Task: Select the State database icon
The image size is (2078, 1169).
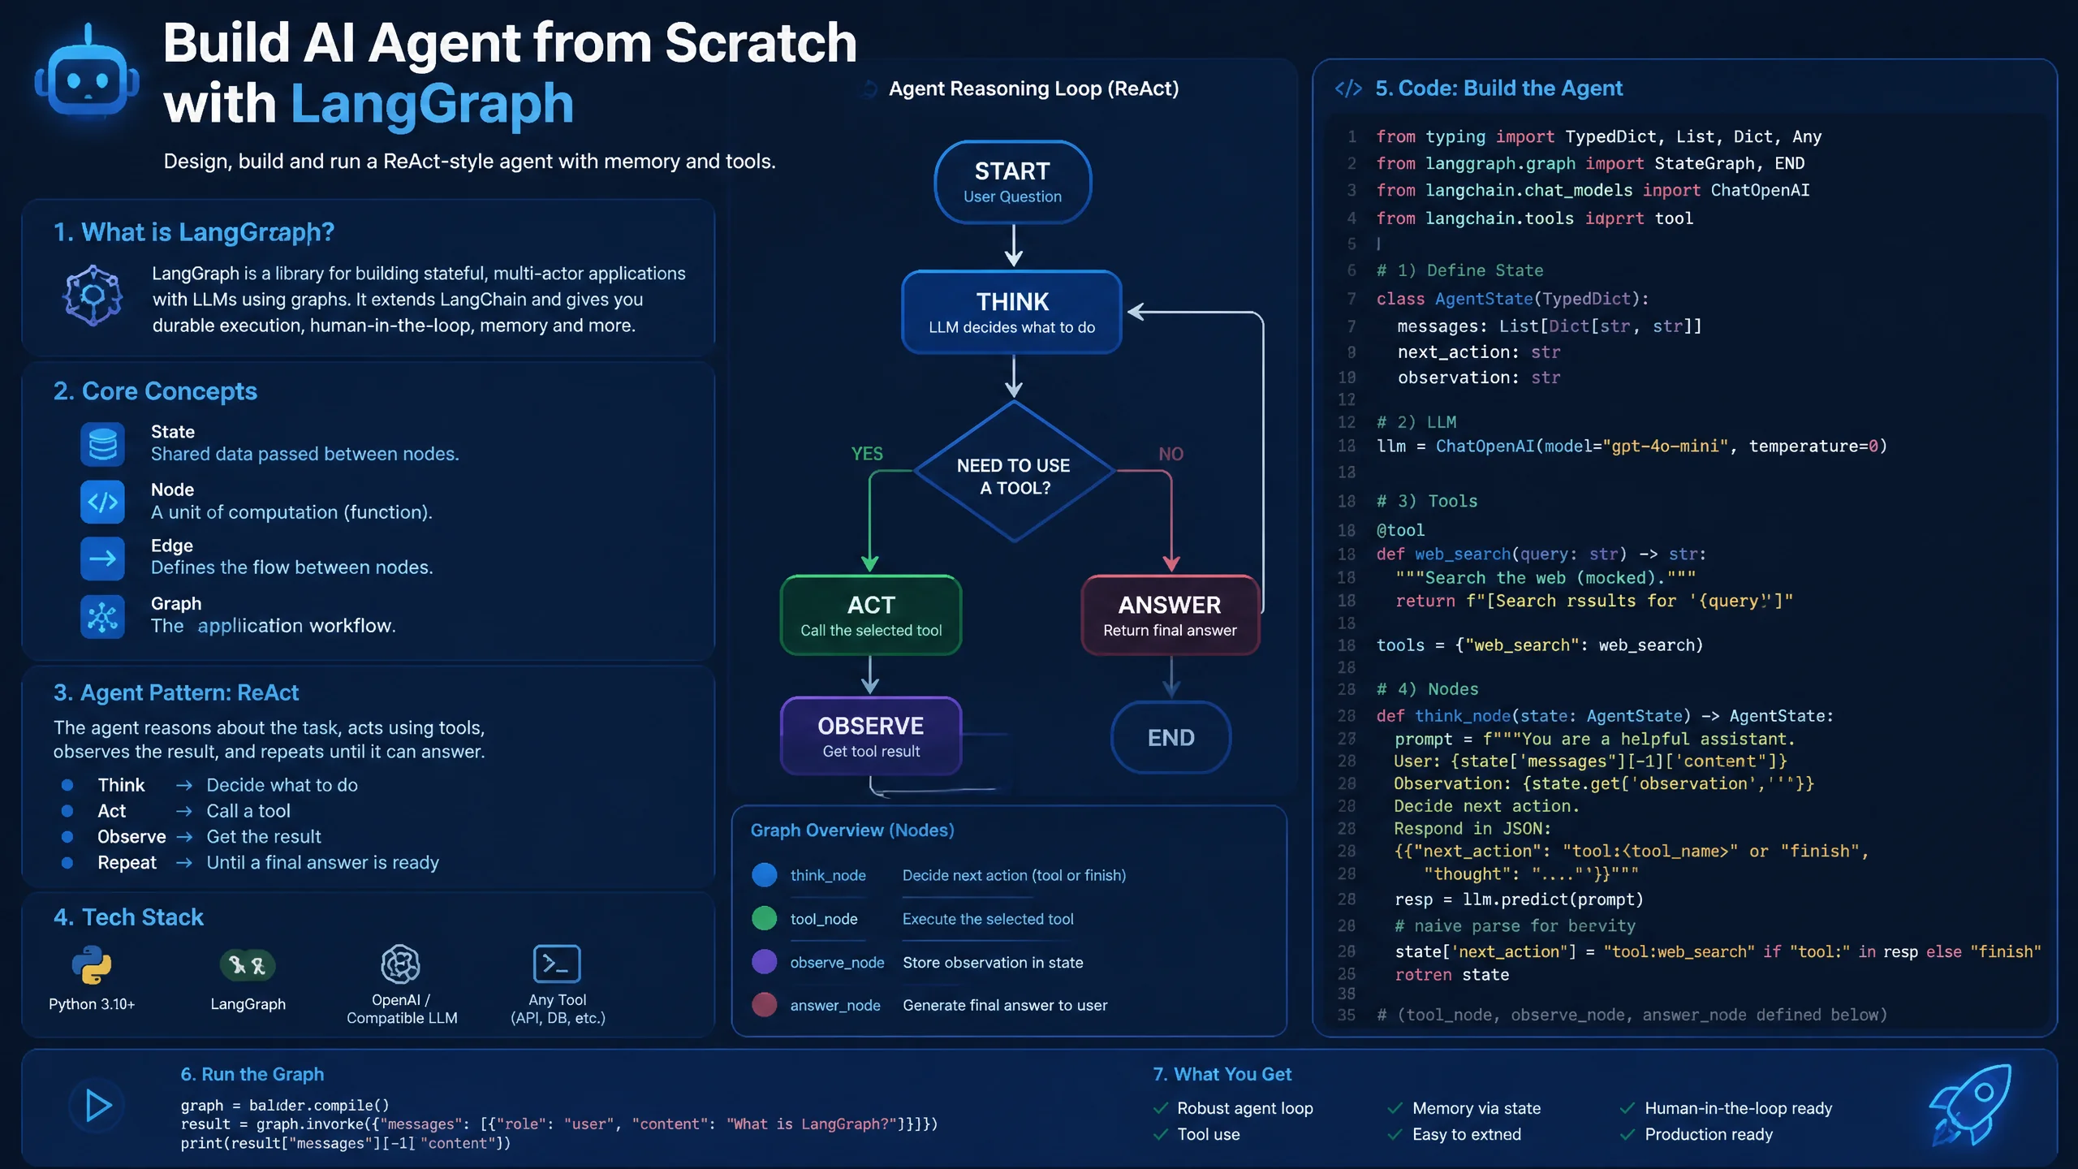Action: click(x=102, y=444)
